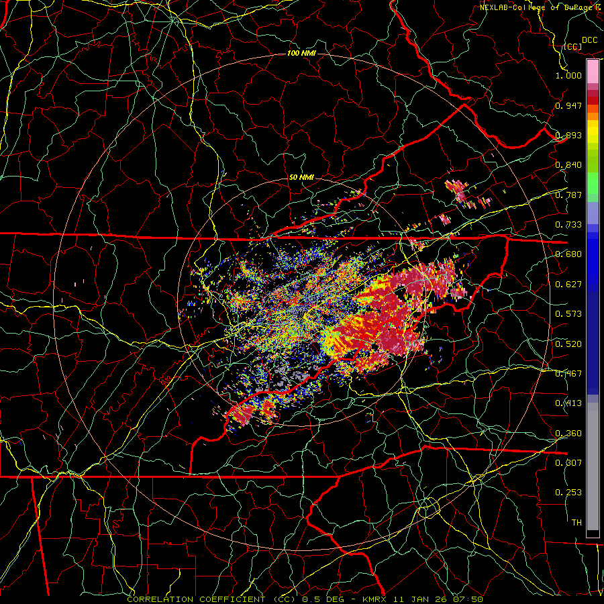
Task: Pick the periwinkle light-blue color bar segment
Action: pyautogui.click(x=593, y=213)
